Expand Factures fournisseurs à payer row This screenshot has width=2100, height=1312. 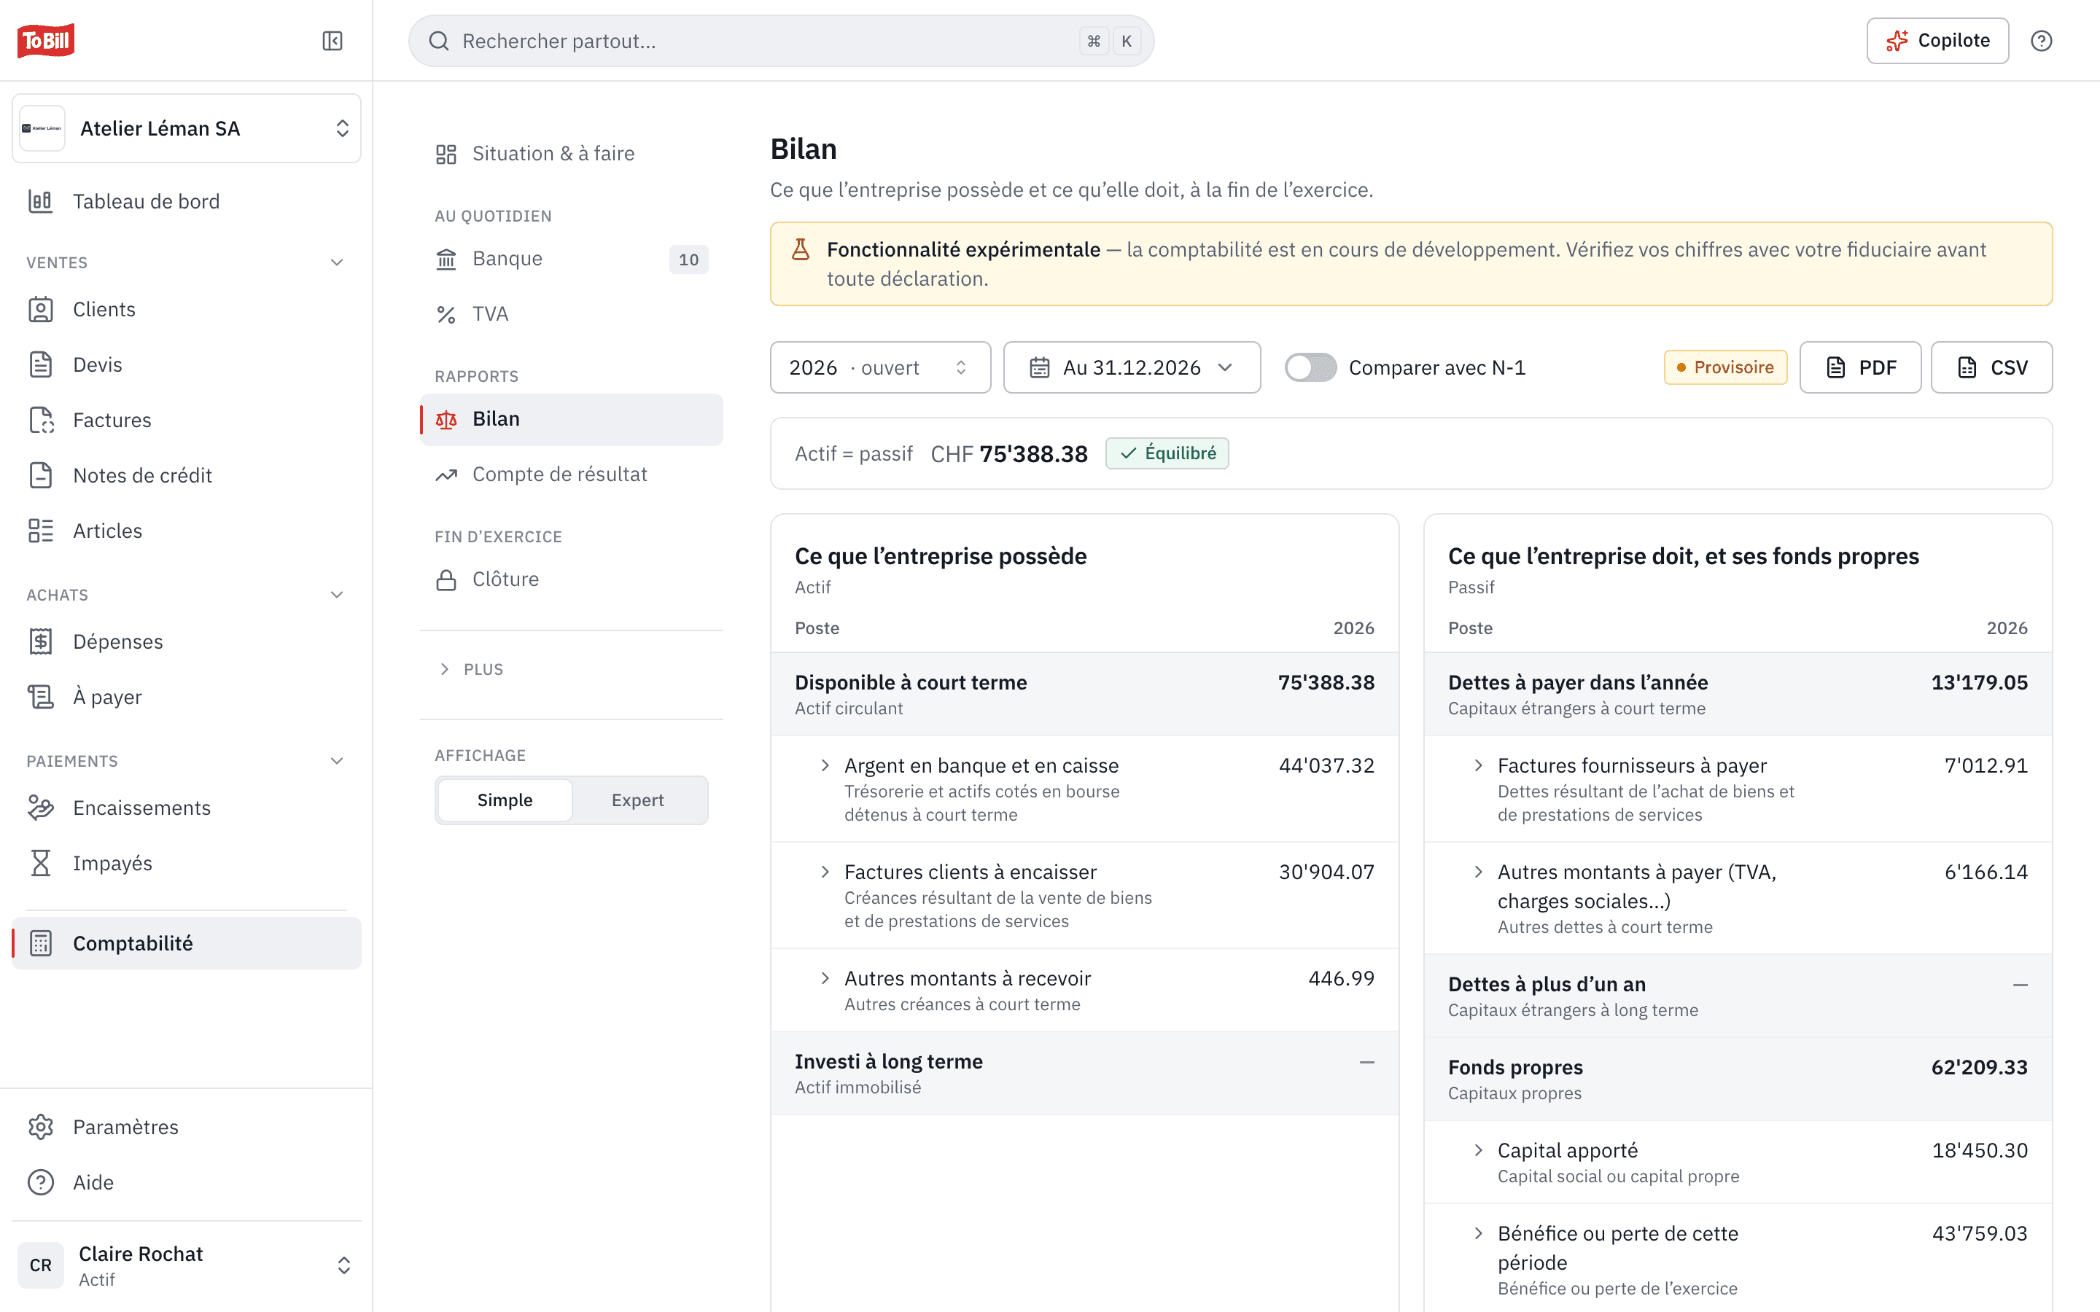tap(1478, 765)
